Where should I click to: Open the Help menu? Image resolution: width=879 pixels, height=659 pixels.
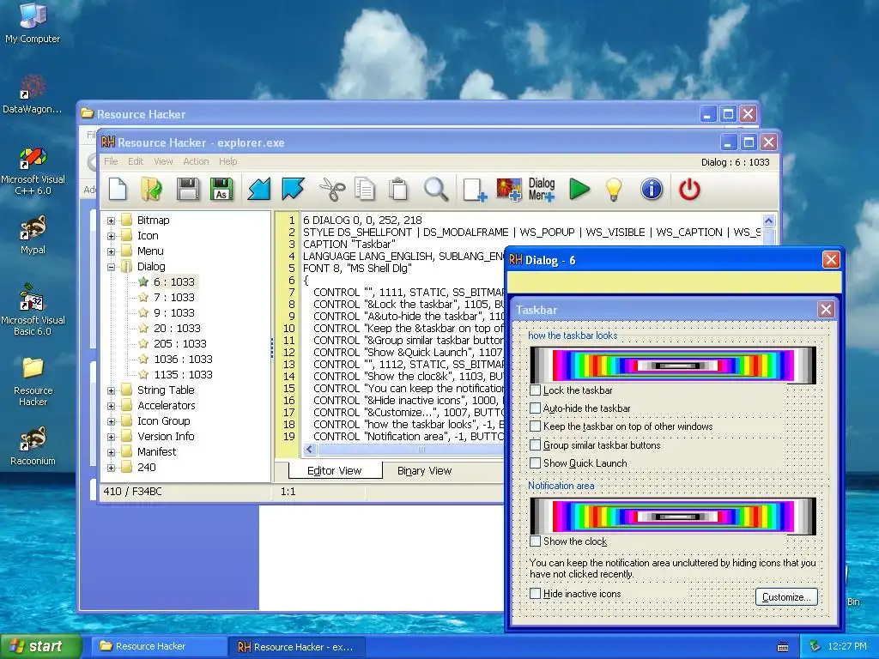coord(228,161)
